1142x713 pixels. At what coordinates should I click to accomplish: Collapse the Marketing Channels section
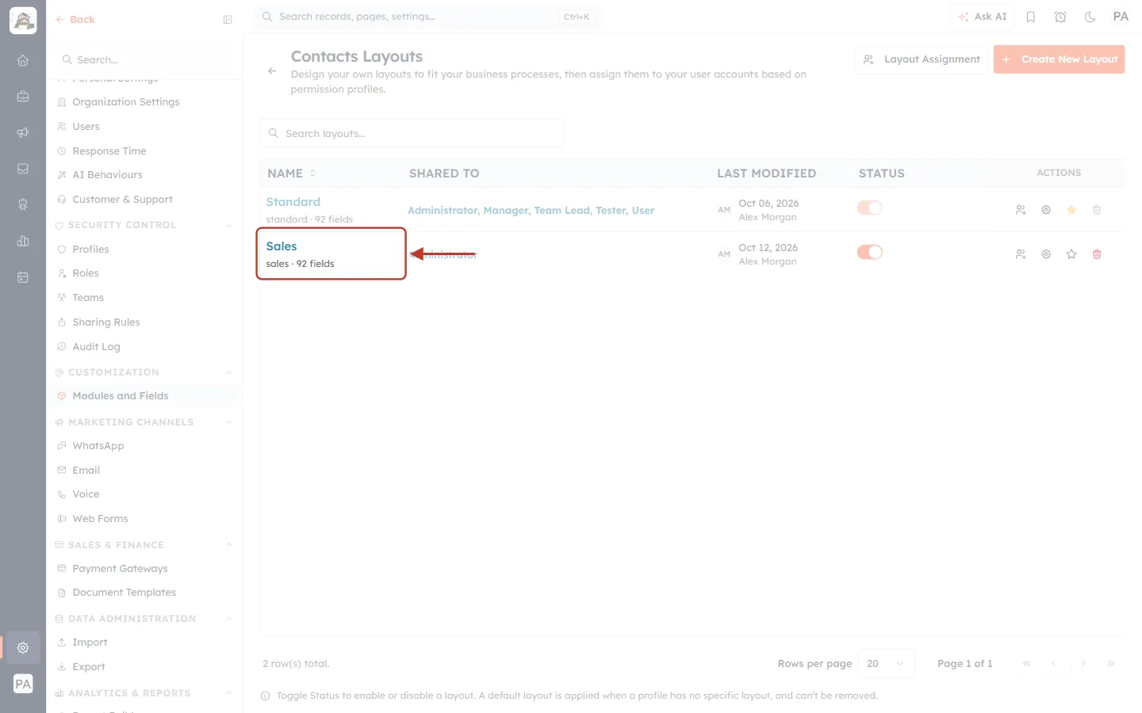pos(229,422)
